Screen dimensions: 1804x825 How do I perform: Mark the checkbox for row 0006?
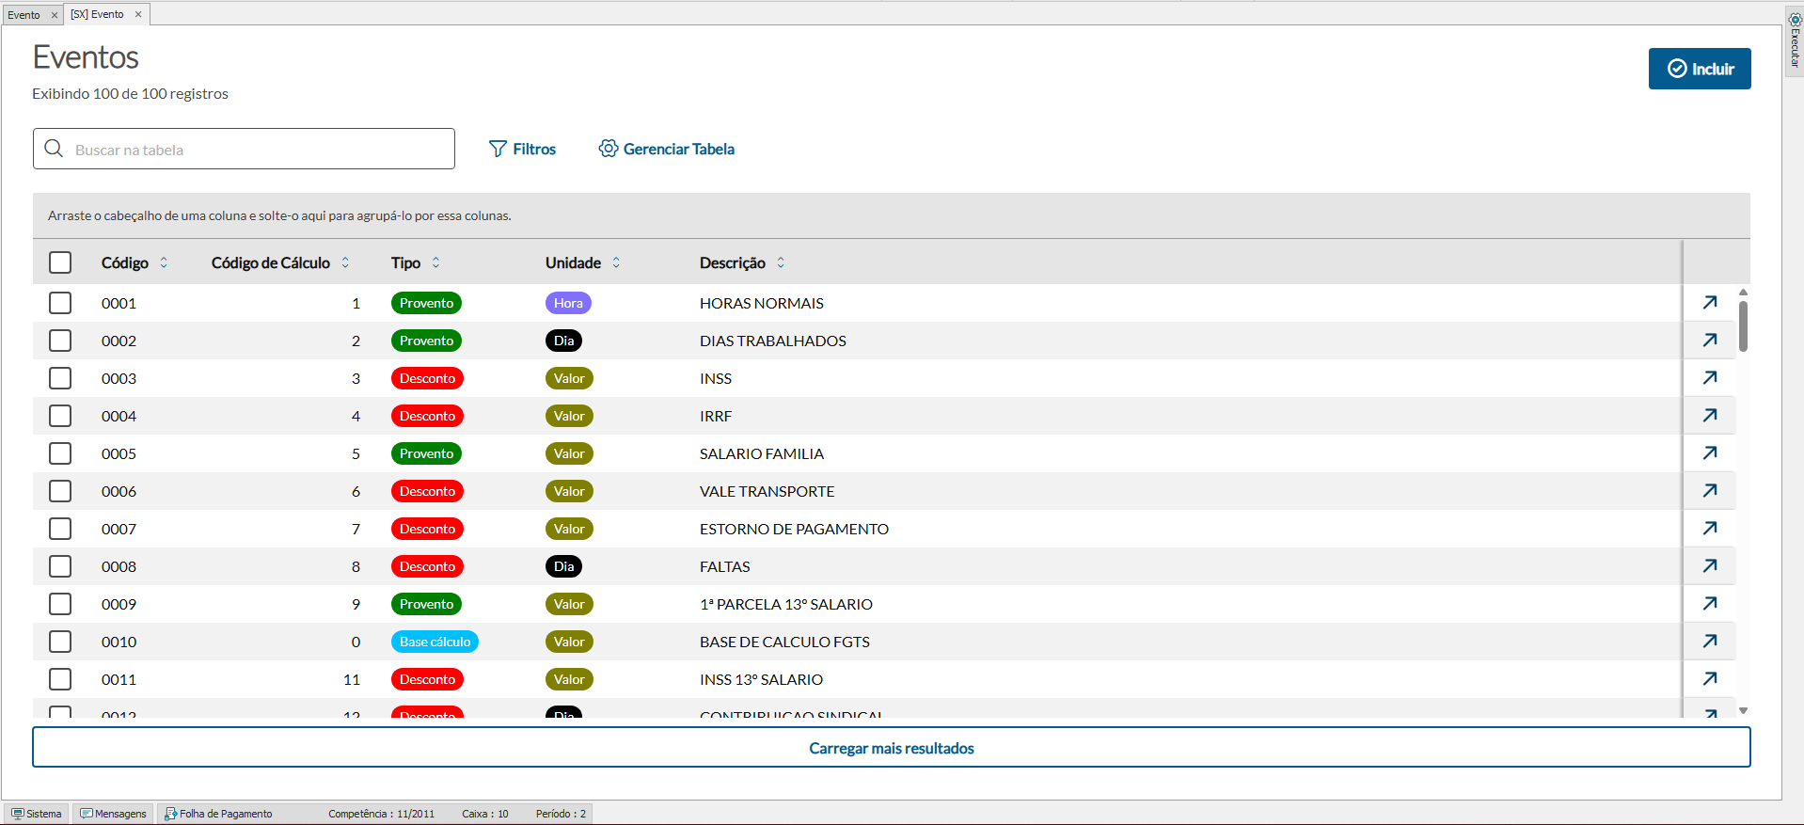coord(60,491)
